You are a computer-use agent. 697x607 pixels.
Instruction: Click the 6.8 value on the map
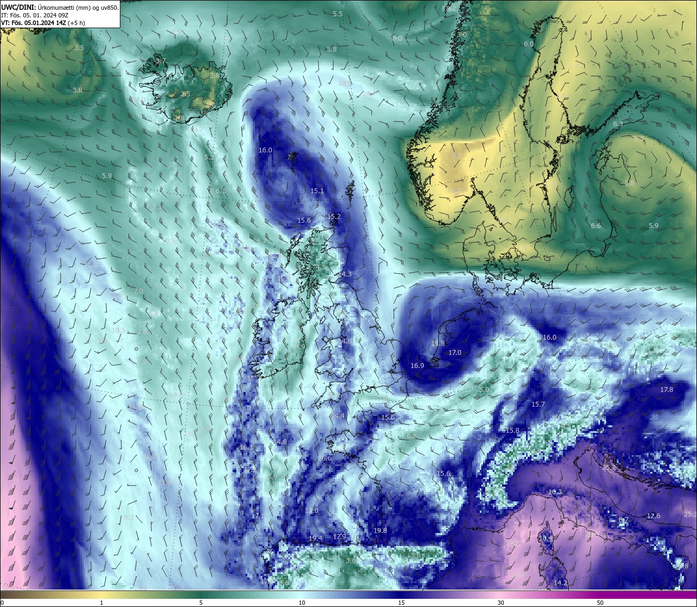pyautogui.click(x=412, y=436)
